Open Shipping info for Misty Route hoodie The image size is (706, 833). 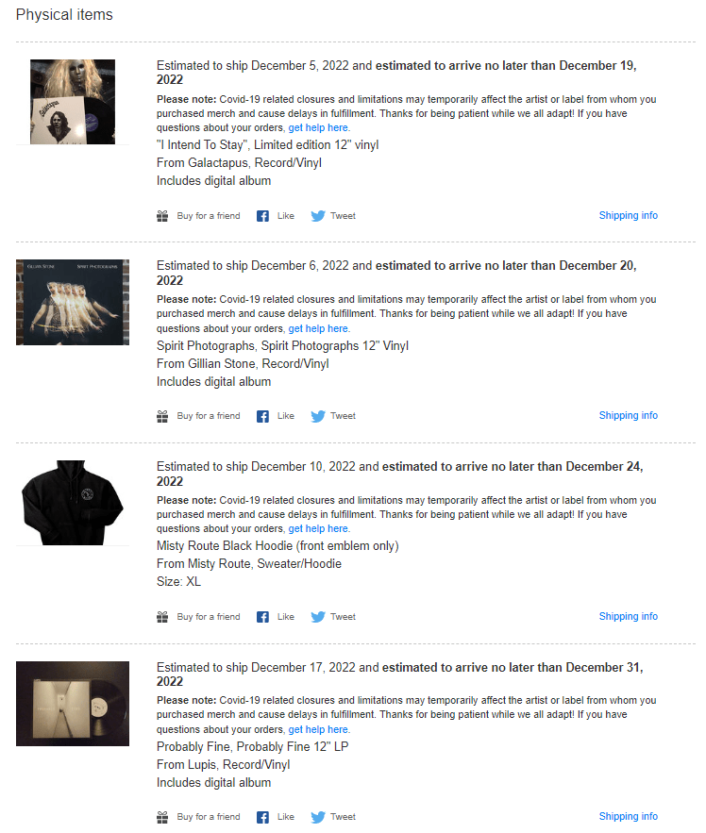tap(628, 616)
